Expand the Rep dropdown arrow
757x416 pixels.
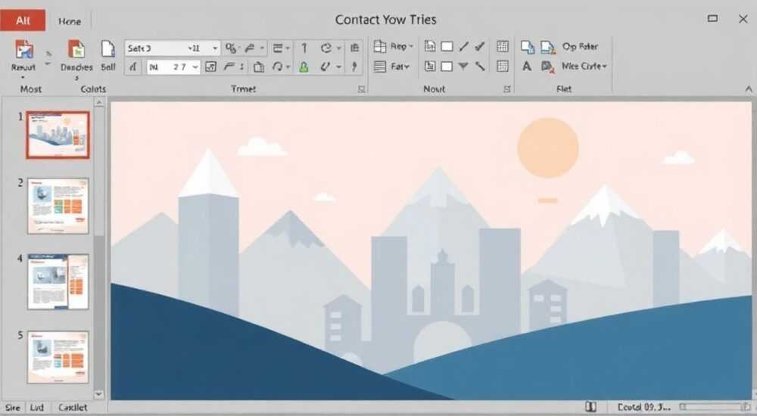(x=411, y=46)
